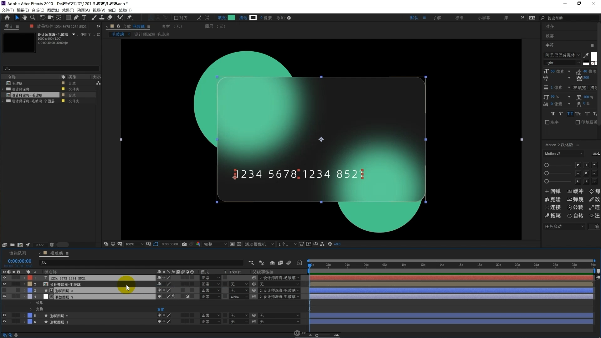Click the Stroke color toggle
The width and height of the screenshot is (601, 338).
[x=253, y=18]
